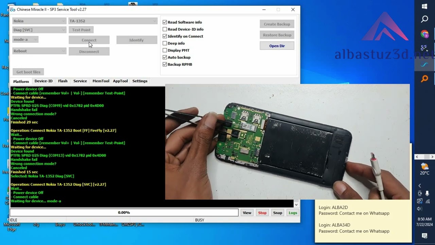435x245 pixels.
Task: Click the 'Waiting for device... mode-a' log line
Action: 36,201
